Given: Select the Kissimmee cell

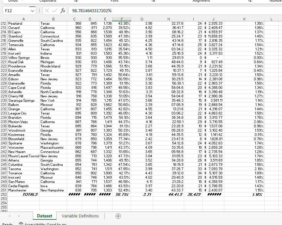Looking at the screenshot, I should pyautogui.click(x=24, y=135).
